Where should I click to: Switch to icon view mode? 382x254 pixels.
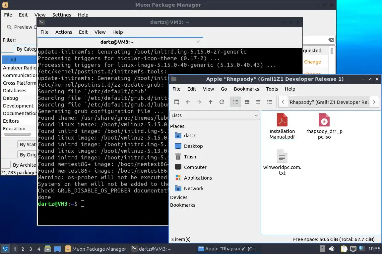[x=235, y=102]
